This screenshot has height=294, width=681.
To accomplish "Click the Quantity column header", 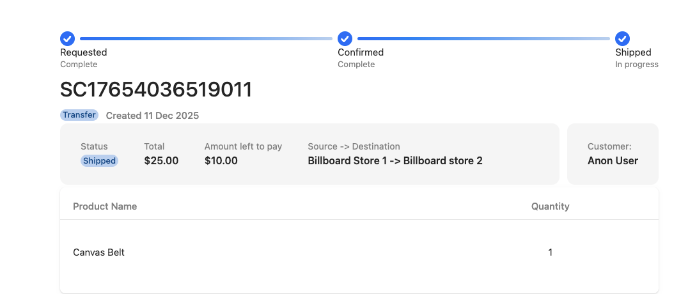I will 550,206.
